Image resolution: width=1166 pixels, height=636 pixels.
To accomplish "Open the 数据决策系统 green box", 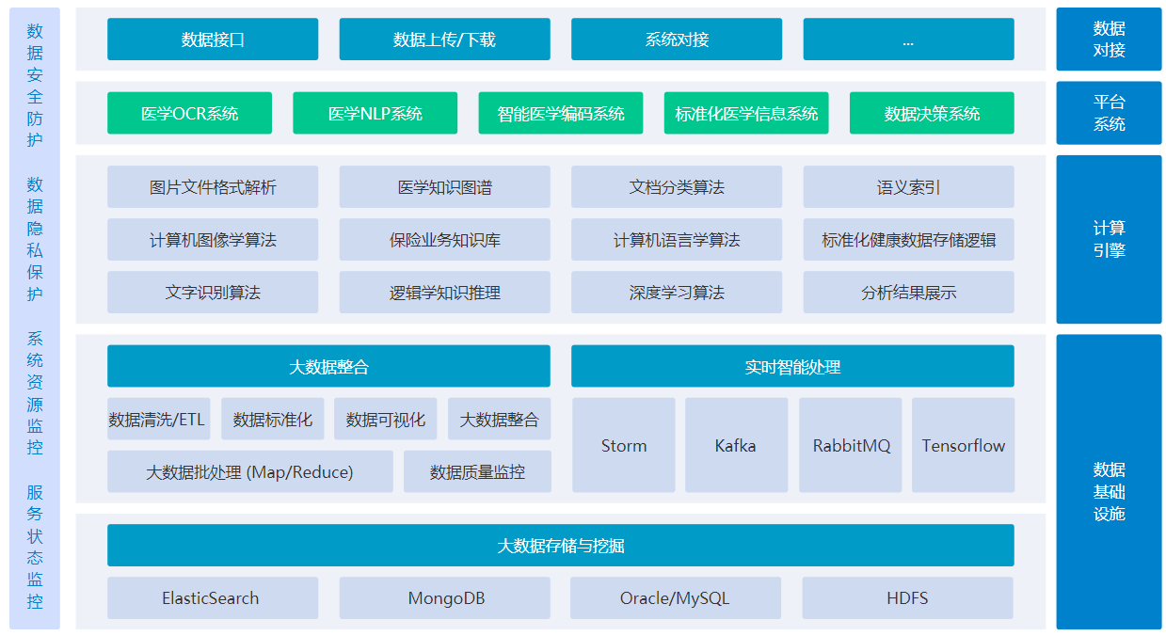I will (932, 113).
